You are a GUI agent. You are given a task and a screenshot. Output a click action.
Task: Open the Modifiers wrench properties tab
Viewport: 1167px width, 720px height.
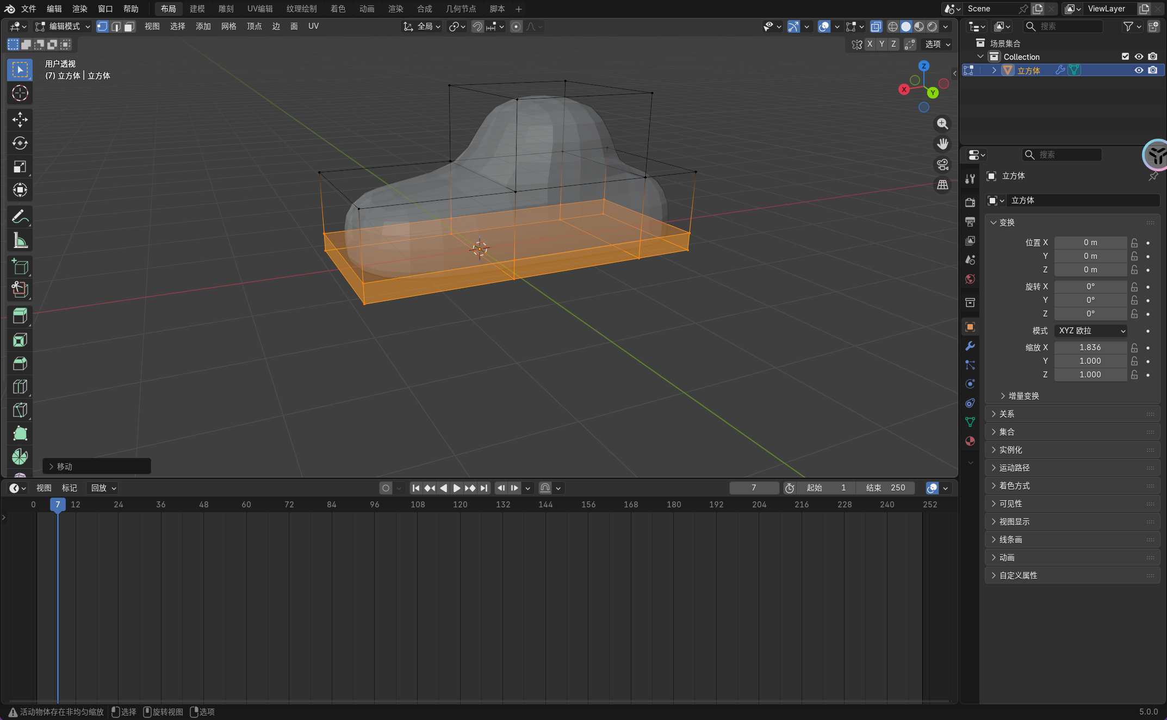click(x=970, y=346)
